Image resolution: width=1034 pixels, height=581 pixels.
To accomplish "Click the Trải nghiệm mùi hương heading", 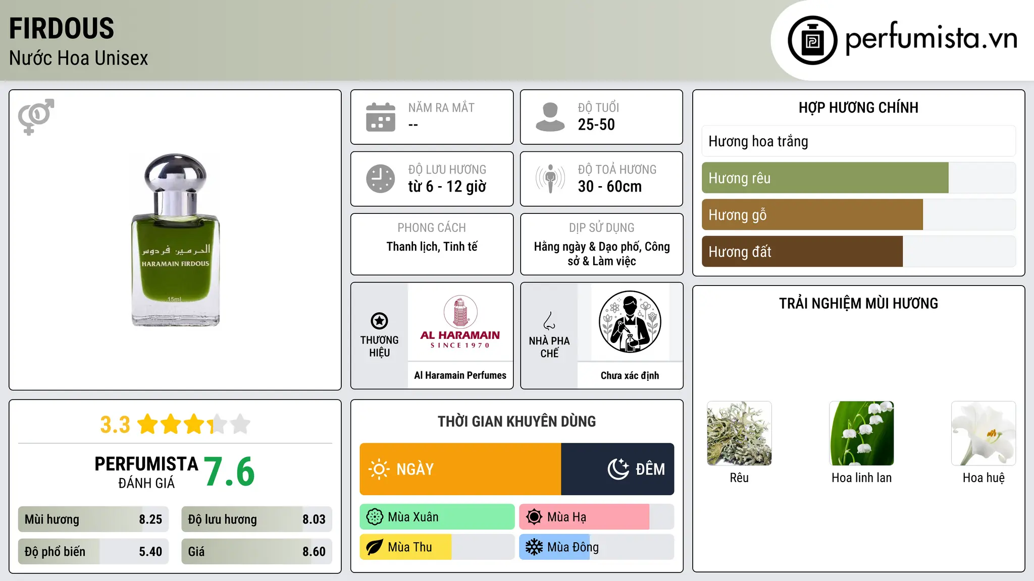I will click(858, 303).
